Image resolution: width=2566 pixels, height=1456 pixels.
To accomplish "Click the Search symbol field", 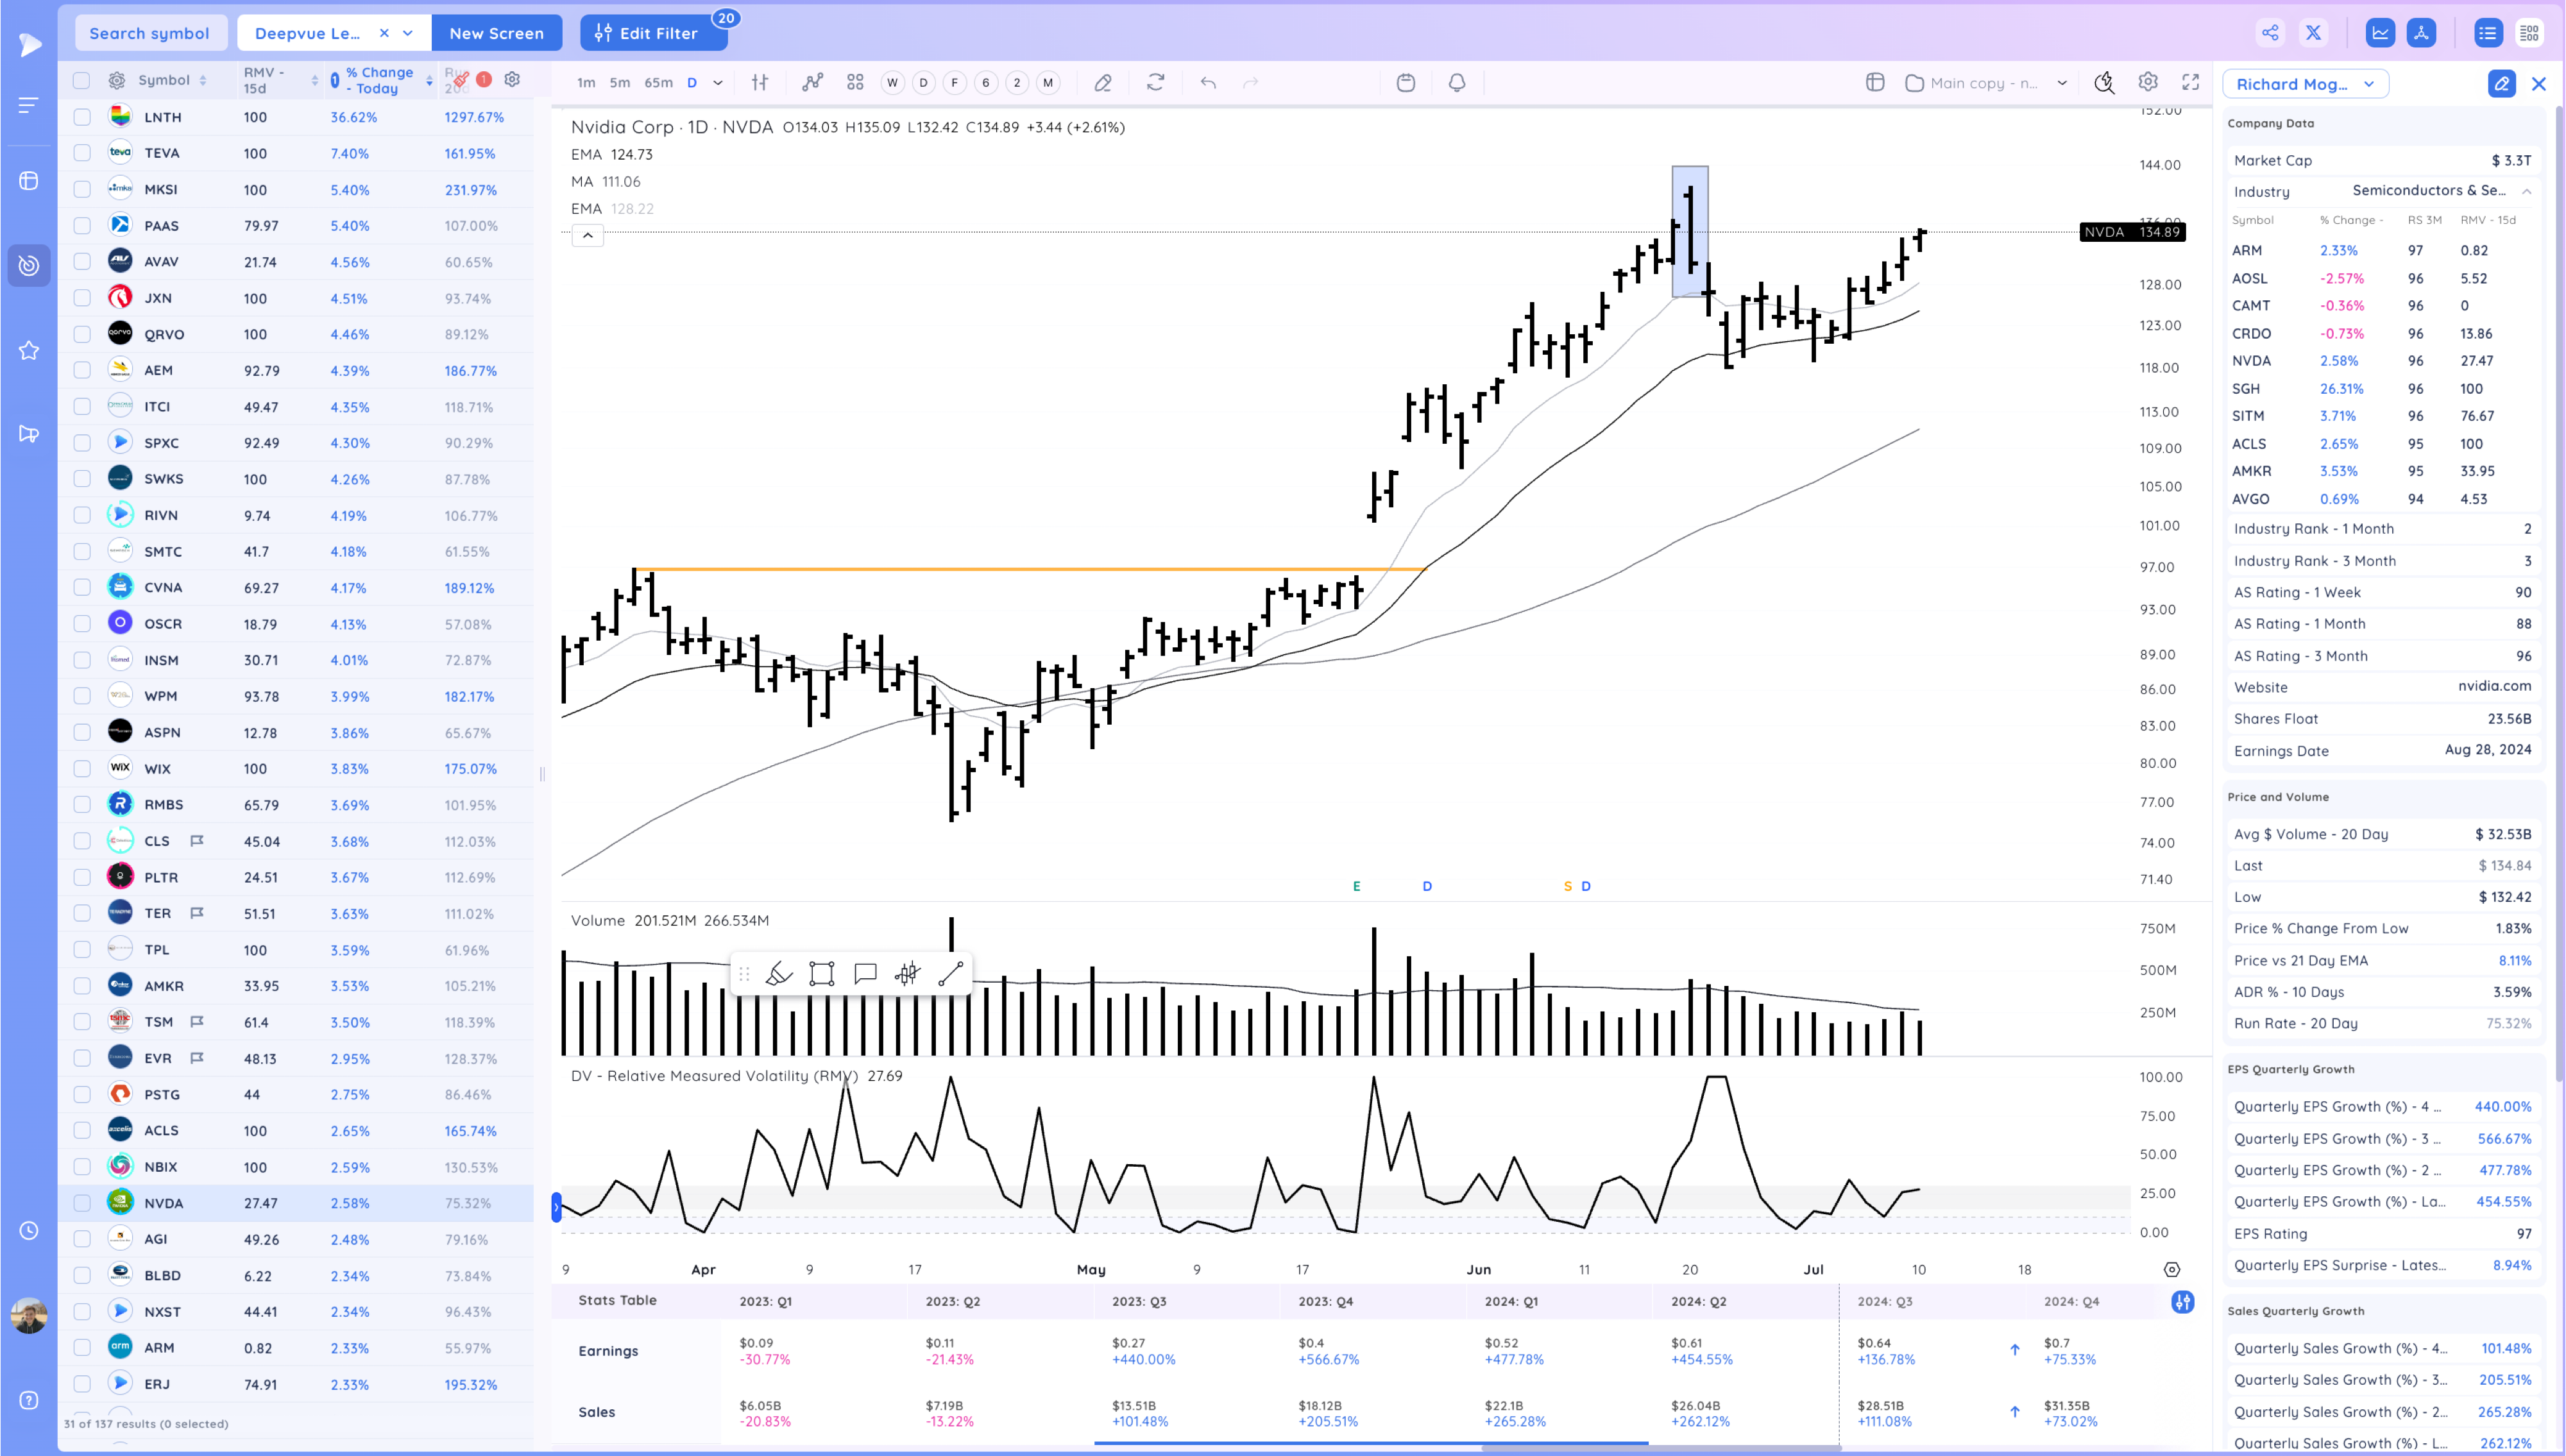I will click(x=150, y=33).
